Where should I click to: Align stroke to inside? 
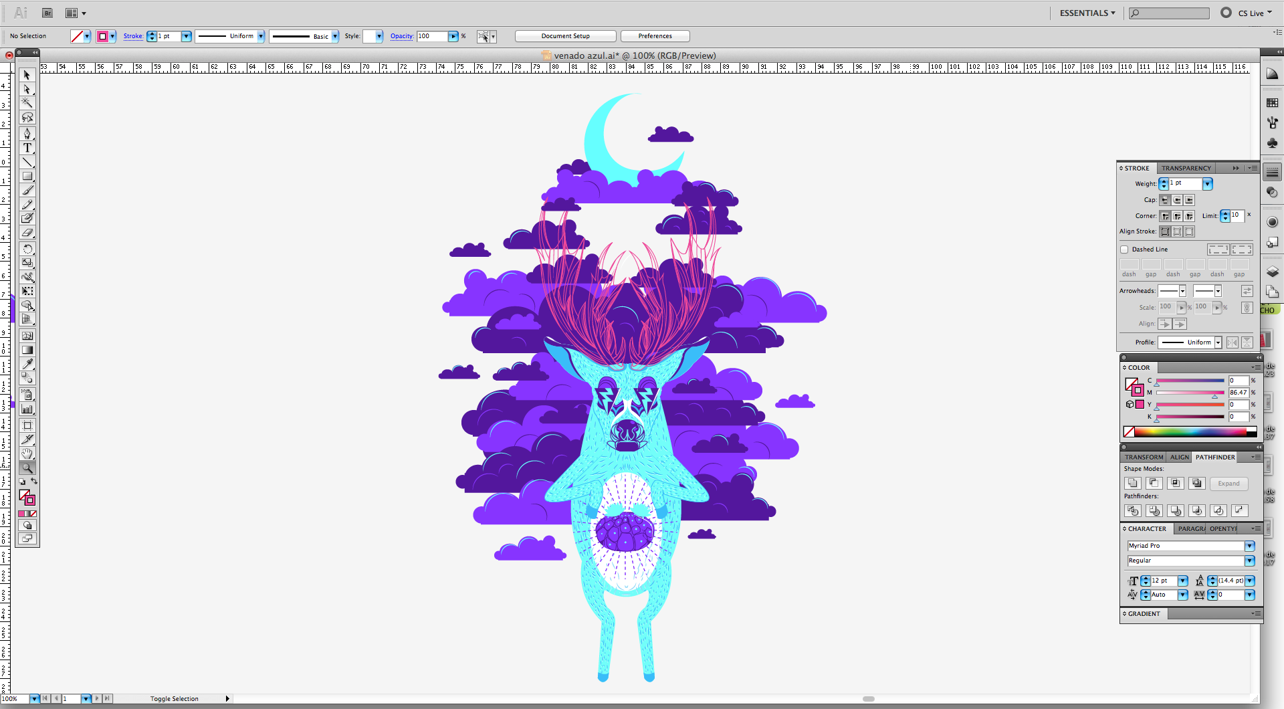point(1176,231)
